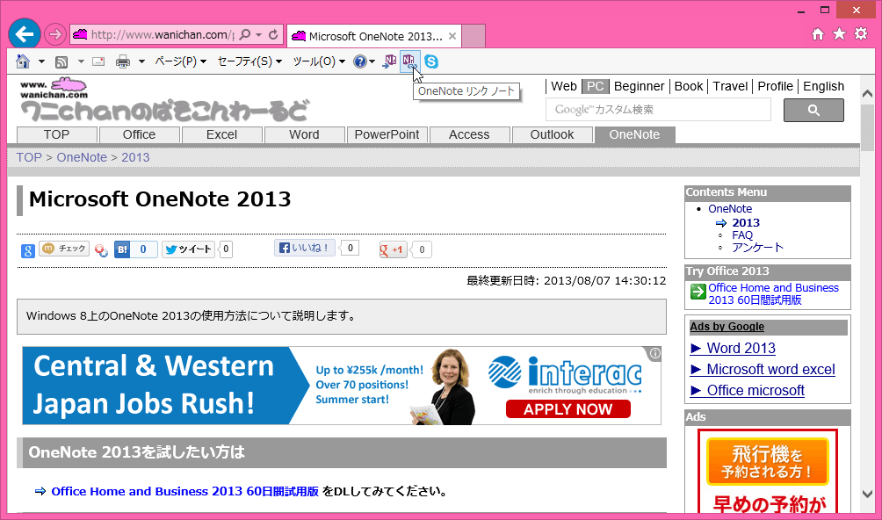Open the ツール(O) menu

click(x=318, y=61)
